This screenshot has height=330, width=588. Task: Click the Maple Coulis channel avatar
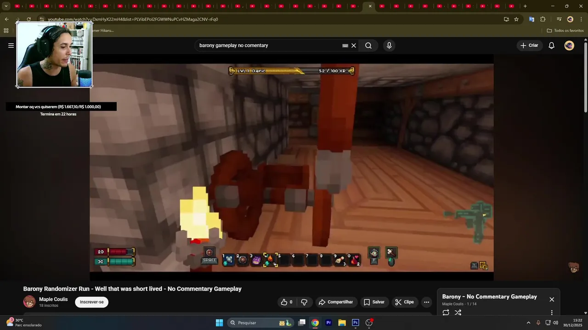coord(29,302)
